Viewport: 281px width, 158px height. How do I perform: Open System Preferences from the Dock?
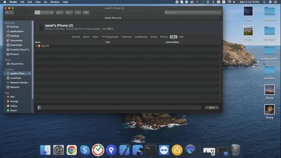pyautogui.click(x=58, y=150)
